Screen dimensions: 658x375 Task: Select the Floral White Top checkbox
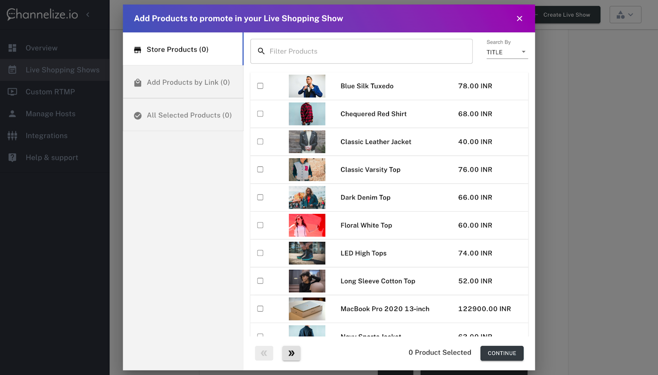pyautogui.click(x=260, y=225)
